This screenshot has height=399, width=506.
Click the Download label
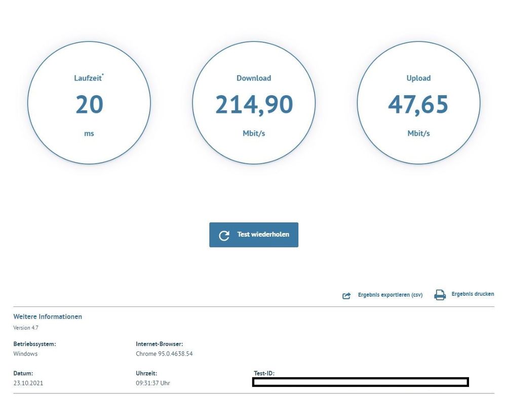coord(254,78)
